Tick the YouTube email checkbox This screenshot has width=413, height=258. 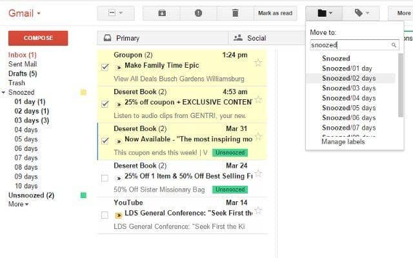tap(105, 214)
